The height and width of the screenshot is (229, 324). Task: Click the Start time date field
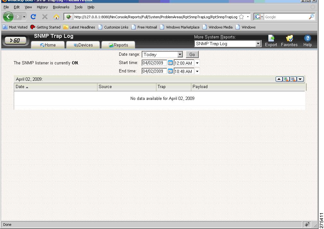pyautogui.click(x=154, y=63)
